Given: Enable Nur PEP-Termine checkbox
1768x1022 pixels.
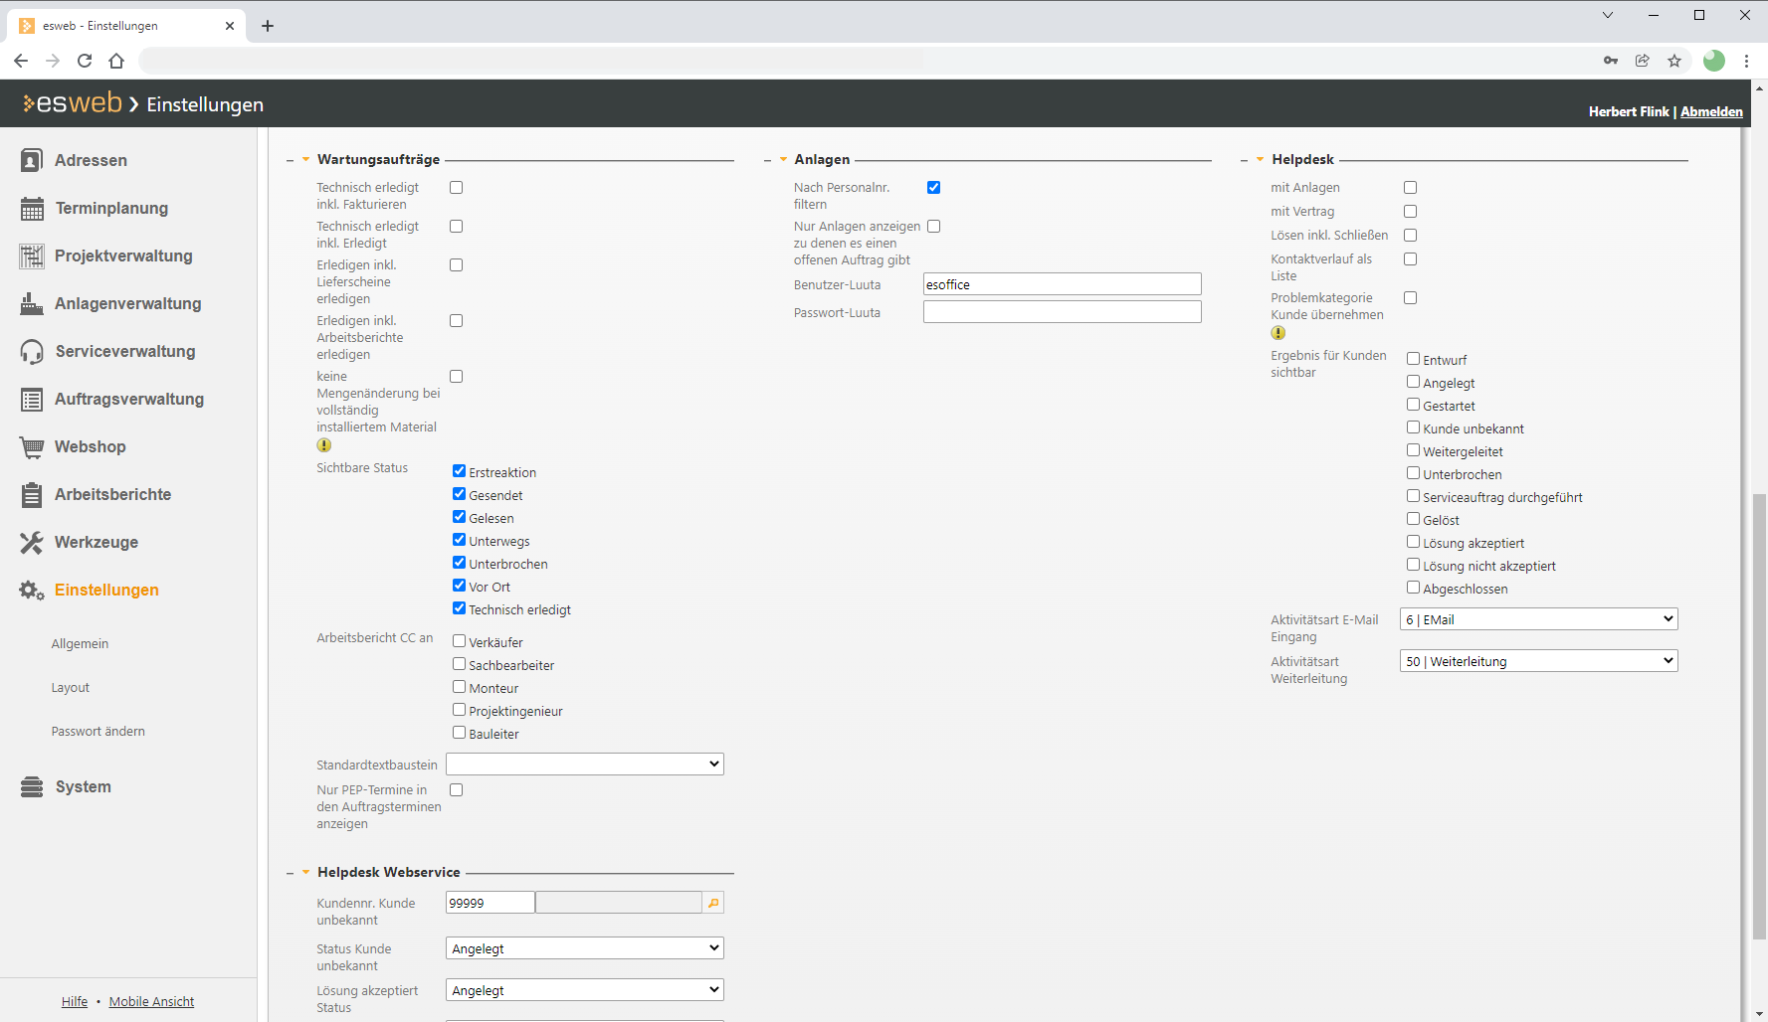Looking at the screenshot, I should point(456,789).
